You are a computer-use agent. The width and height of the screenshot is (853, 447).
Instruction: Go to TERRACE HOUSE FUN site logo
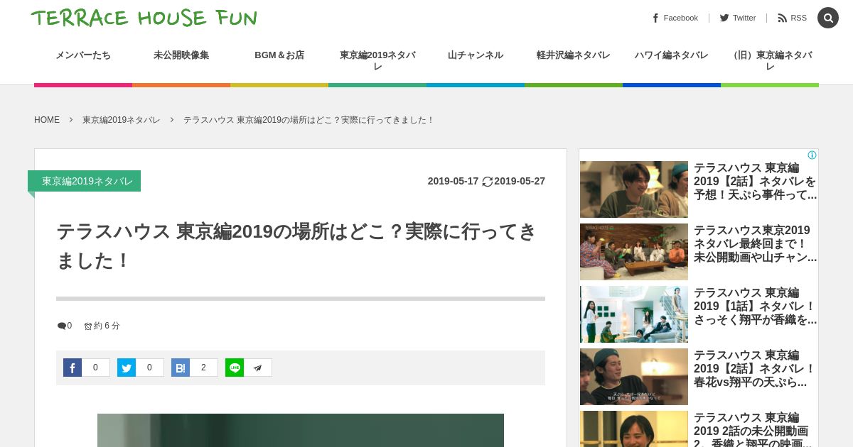tap(144, 18)
